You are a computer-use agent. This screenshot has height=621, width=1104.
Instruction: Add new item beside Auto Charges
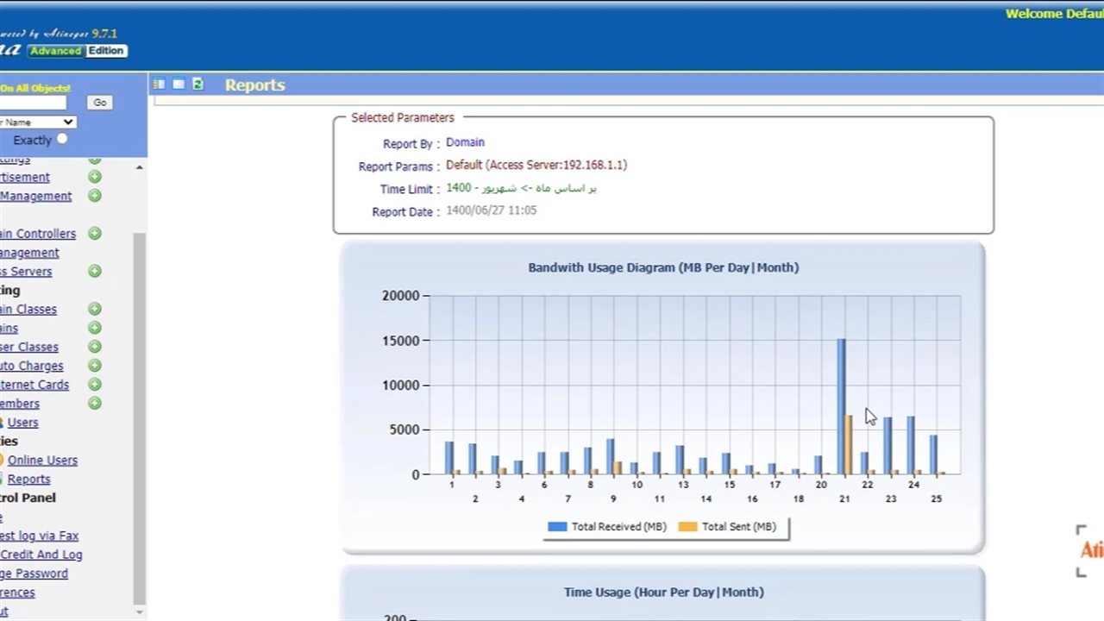(95, 366)
